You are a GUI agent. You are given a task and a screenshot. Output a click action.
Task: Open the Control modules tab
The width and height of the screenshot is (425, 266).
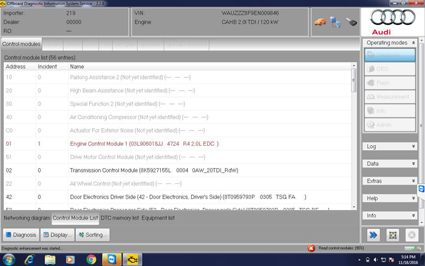[21, 44]
